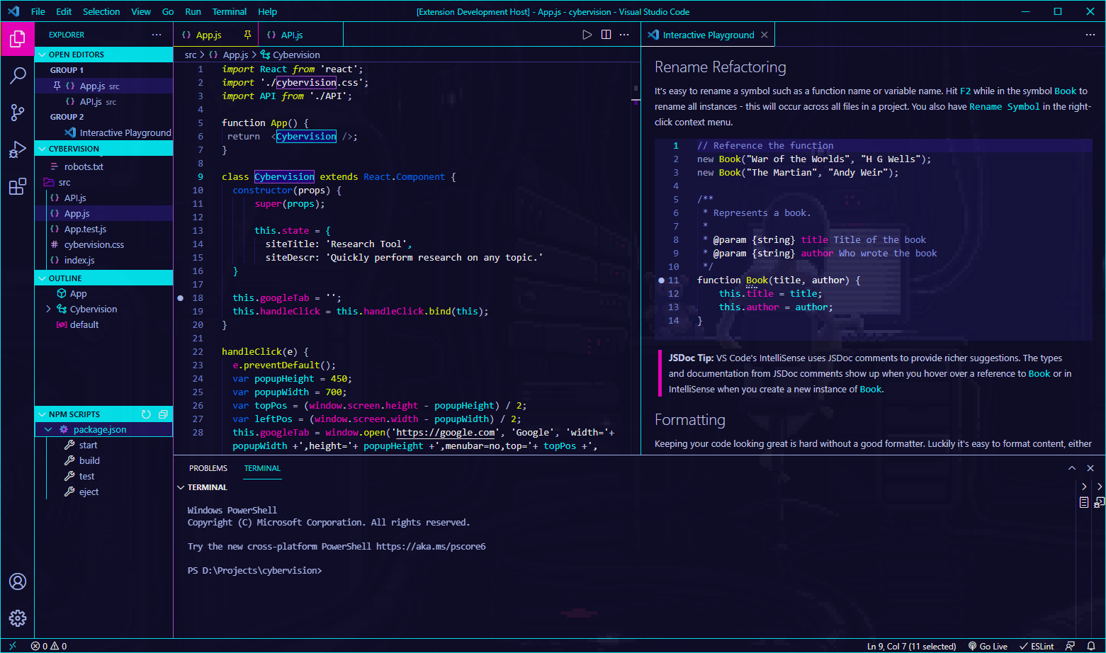Collapse the Open Editors section
This screenshot has width=1106, height=653.
click(x=43, y=55)
